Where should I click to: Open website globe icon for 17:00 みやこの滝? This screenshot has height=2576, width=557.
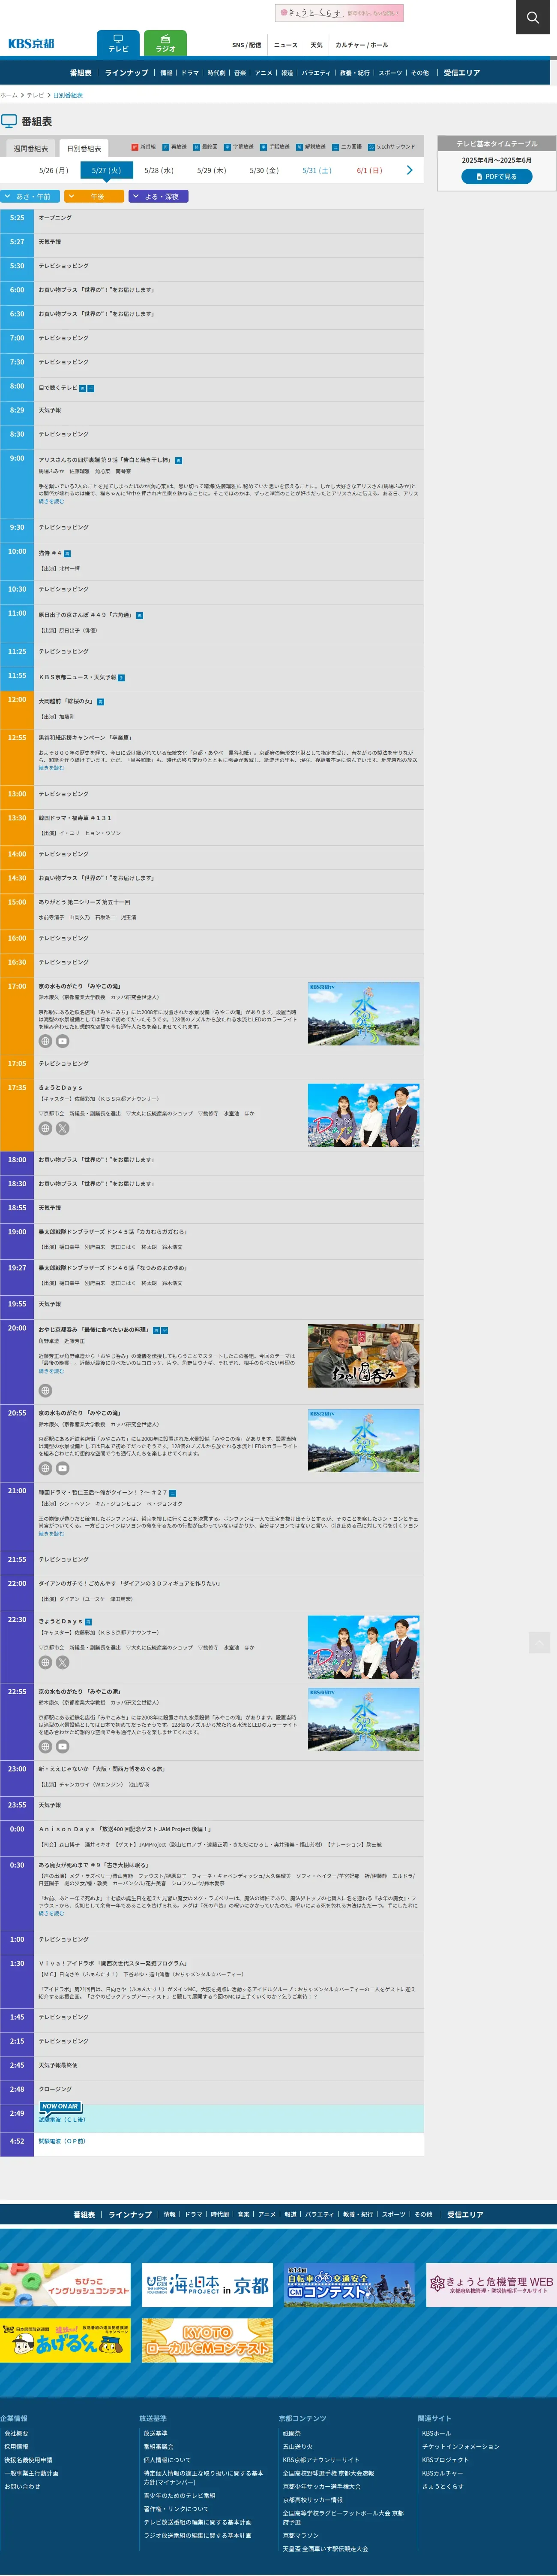tap(45, 1041)
